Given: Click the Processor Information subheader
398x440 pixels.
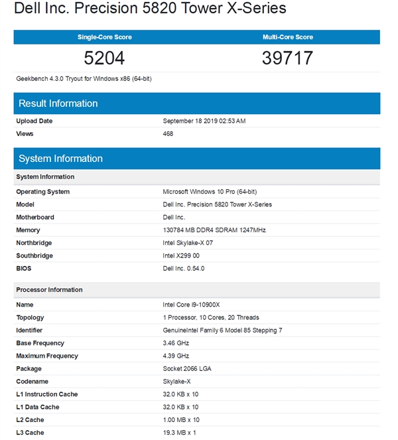Looking at the screenshot, I should point(49,290).
